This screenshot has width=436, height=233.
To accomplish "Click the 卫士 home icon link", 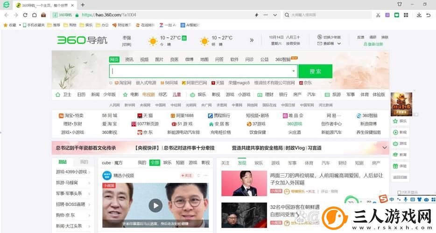I will 63,95.
